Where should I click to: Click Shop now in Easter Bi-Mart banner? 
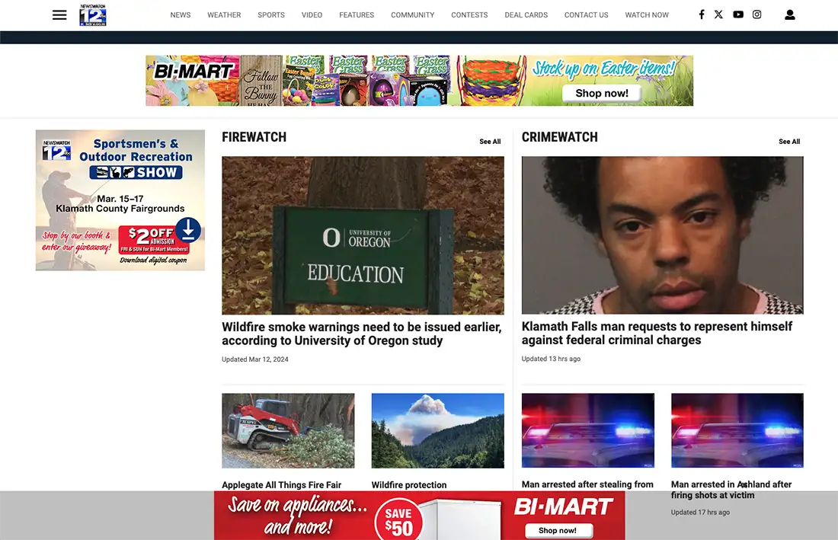point(602,94)
